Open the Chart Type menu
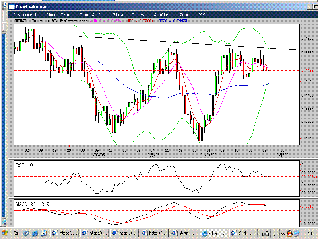 [58, 15]
